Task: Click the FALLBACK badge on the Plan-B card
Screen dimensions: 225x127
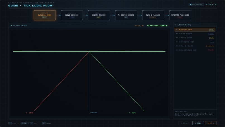Action: click(x=153, y=17)
